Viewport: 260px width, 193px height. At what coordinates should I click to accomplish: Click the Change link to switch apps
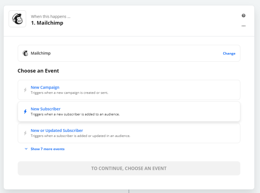(x=229, y=53)
